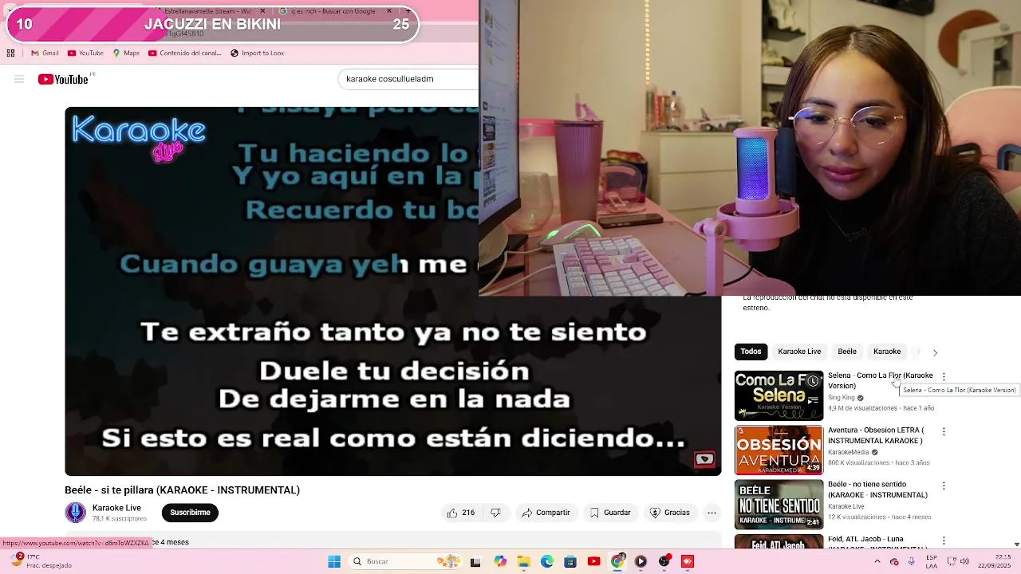The width and height of the screenshot is (1021, 574).
Task: Open Chrome apps grid in bookmarks bar
Action: (10, 53)
